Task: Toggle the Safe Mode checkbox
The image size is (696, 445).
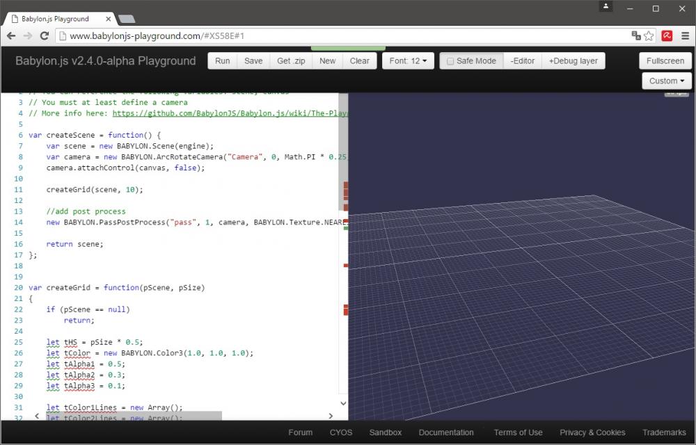Action: [450, 61]
